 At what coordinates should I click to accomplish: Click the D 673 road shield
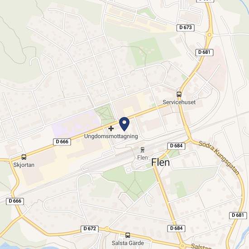[x=186, y=28]
